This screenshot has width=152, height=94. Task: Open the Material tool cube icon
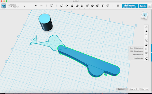118,6
